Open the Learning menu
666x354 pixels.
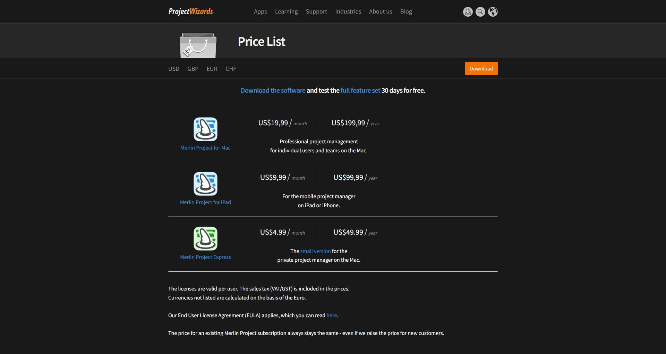(x=286, y=11)
